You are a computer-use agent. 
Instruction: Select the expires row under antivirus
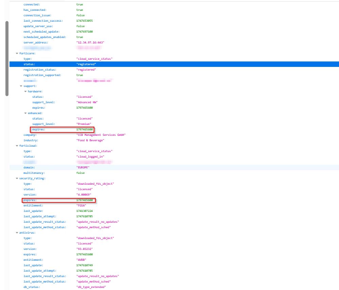tap(174, 254)
